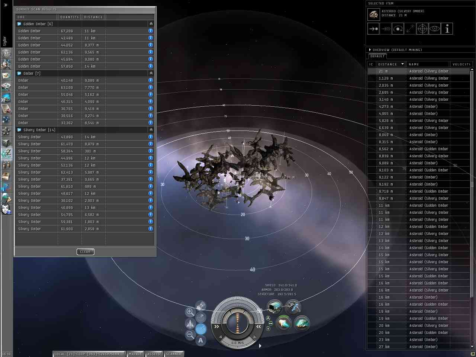The height and width of the screenshot is (357, 476).
Task: Toggle the autopilot 'A' button on the HUD
Action: pyautogui.click(x=201, y=340)
